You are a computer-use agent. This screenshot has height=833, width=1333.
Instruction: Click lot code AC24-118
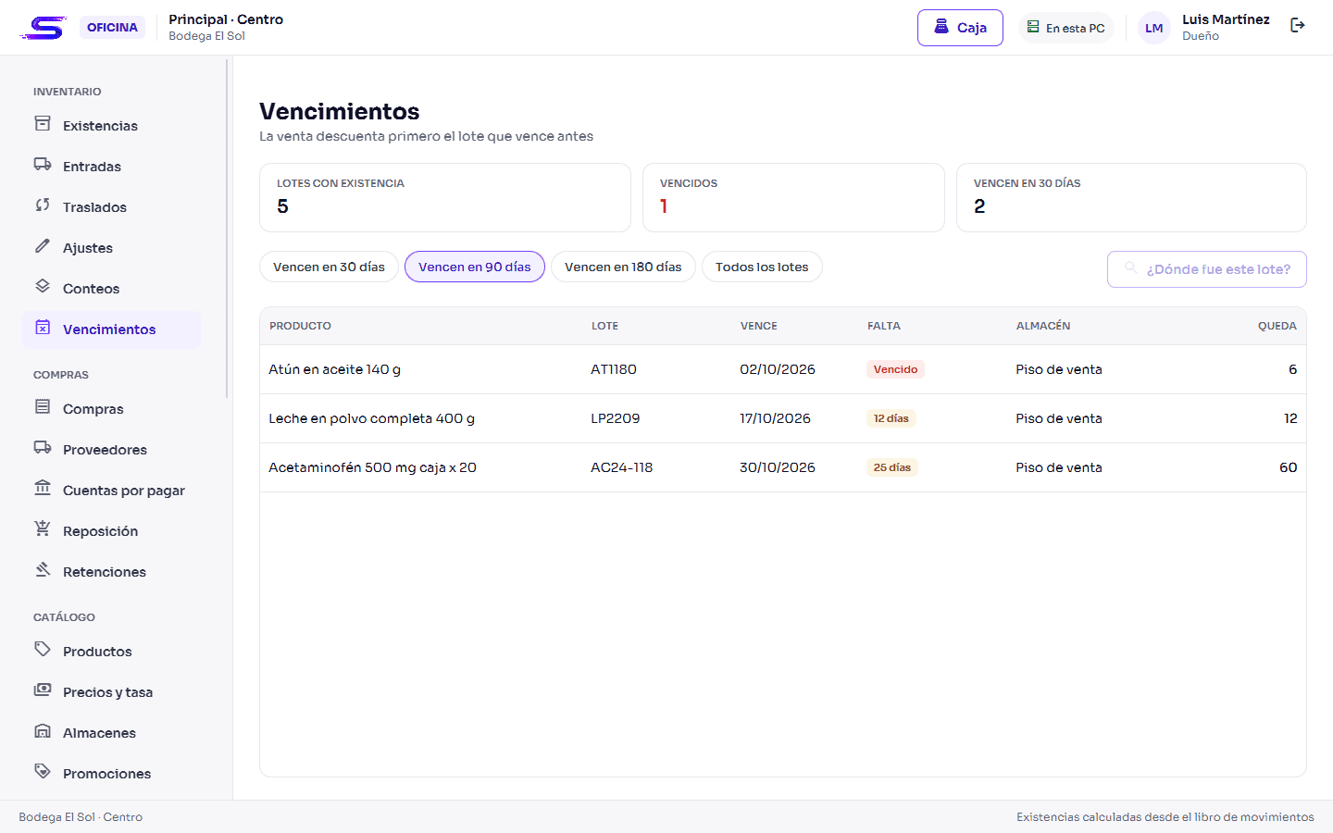[622, 467]
